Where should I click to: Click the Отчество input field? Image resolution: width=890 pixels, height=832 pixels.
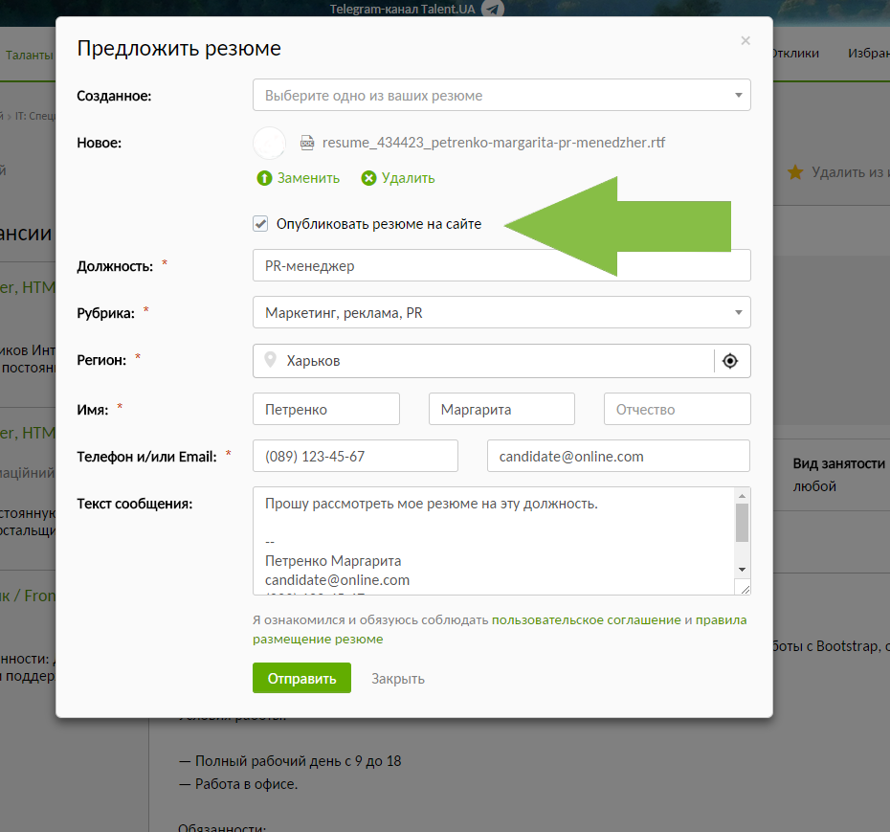click(677, 409)
